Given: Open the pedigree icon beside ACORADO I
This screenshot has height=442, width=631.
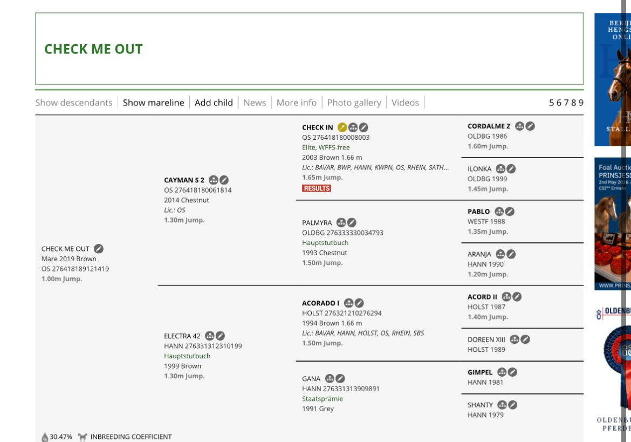Looking at the screenshot, I should point(349,303).
